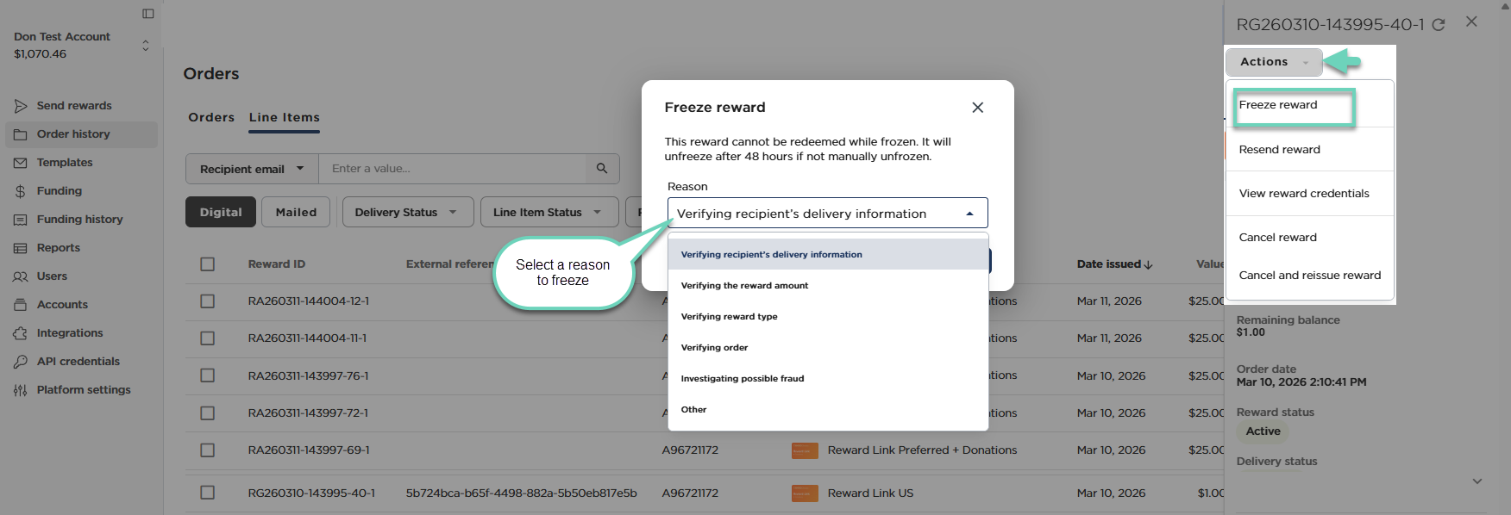Click the search magnifier icon

click(x=602, y=169)
